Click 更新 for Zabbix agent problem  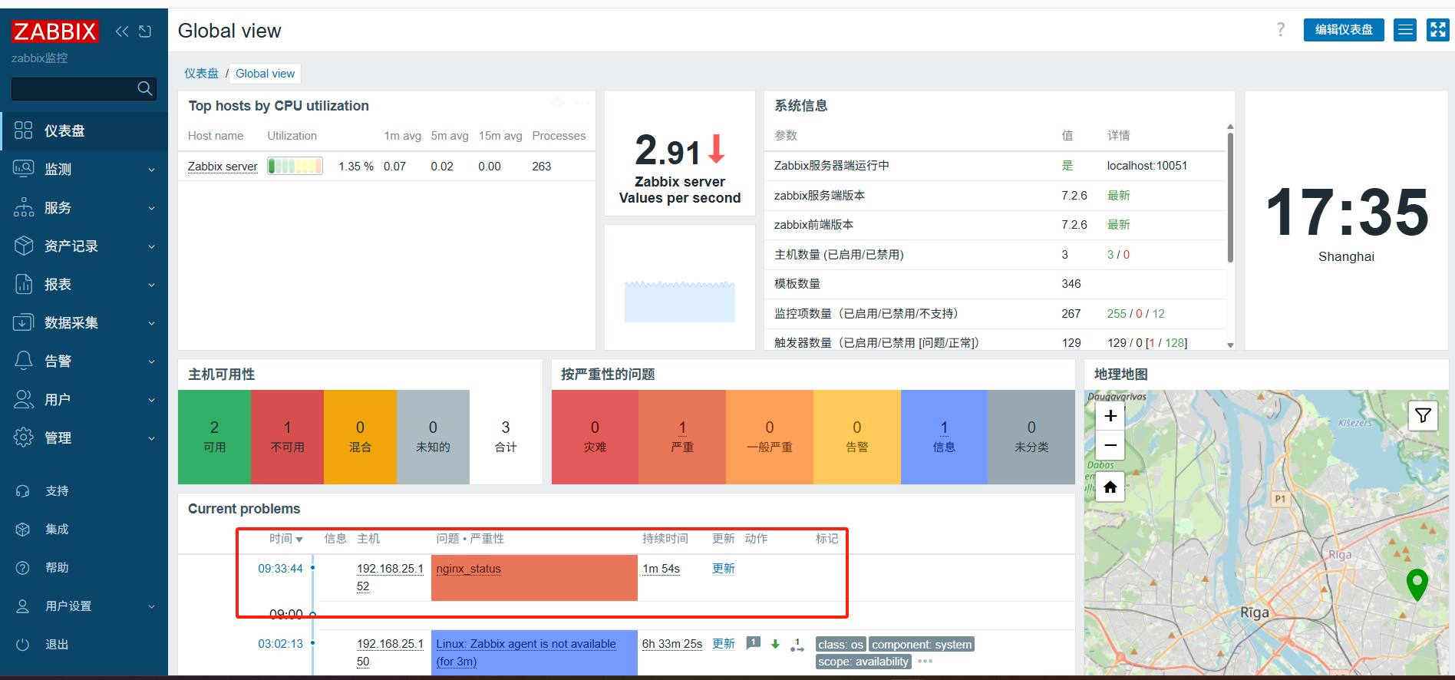pyautogui.click(x=724, y=644)
